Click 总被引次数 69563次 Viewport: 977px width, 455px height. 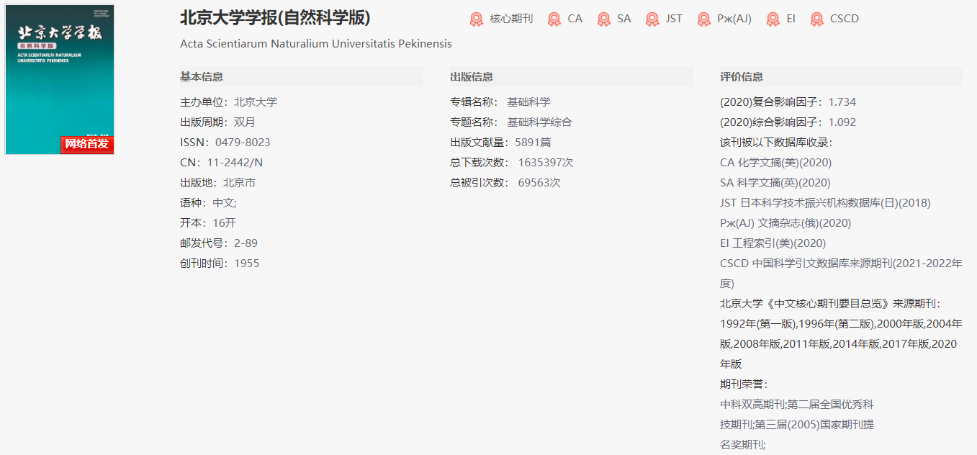(505, 183)
